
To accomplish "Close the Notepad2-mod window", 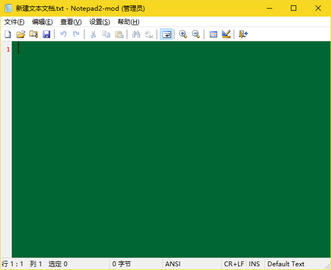I will [318, 8].
